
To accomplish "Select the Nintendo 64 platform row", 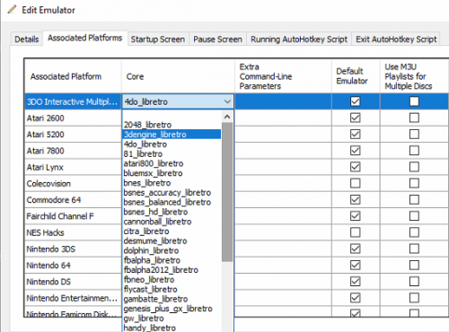I will pos(73,266).
